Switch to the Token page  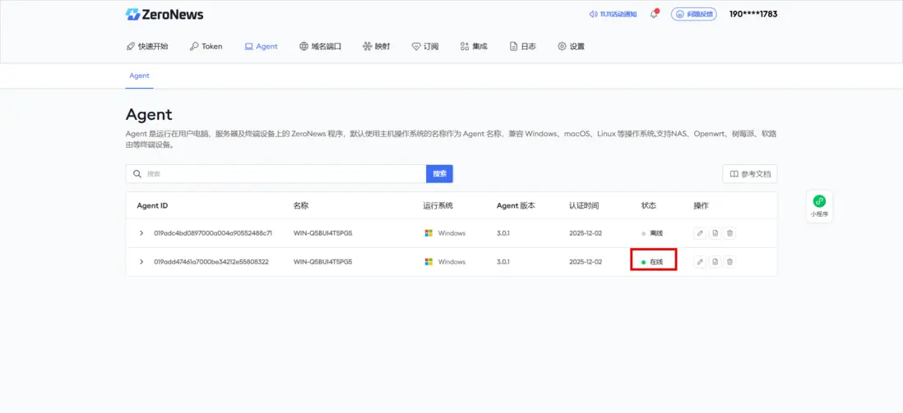tap(206, 47)
